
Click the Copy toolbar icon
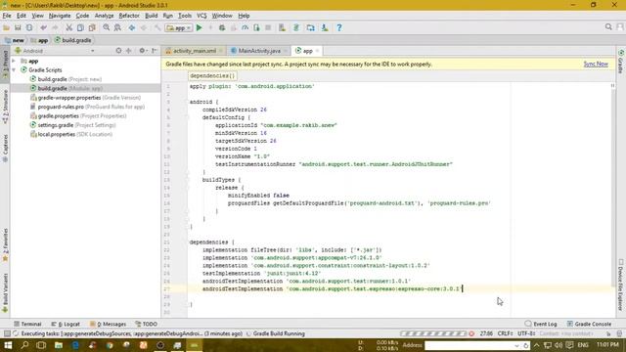coord(80,28)
